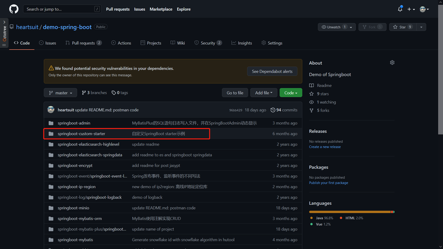Open Issues in top navigation
The width and height of the screenshot is (443, 249).
coord(140,9)
